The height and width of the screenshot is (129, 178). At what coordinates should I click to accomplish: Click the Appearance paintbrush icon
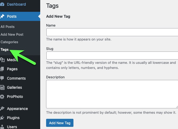click(2, 109)
